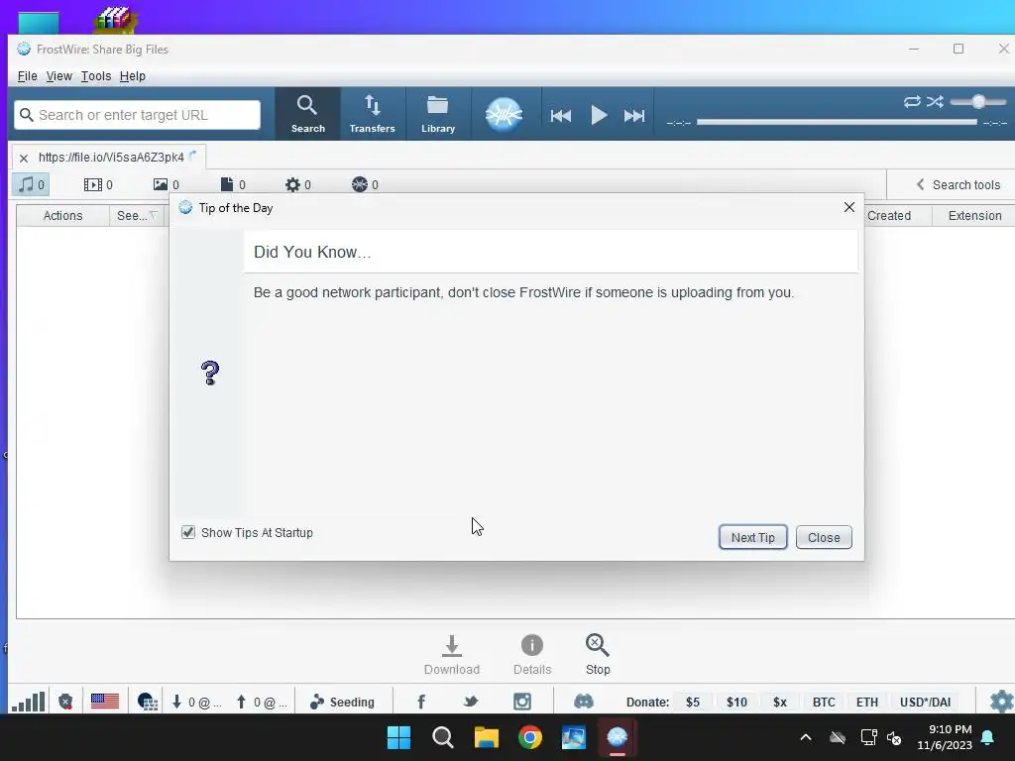This screenshot has height=761, width=1015.
Task: Select the file.io search results tab
Action: (111, 158)
